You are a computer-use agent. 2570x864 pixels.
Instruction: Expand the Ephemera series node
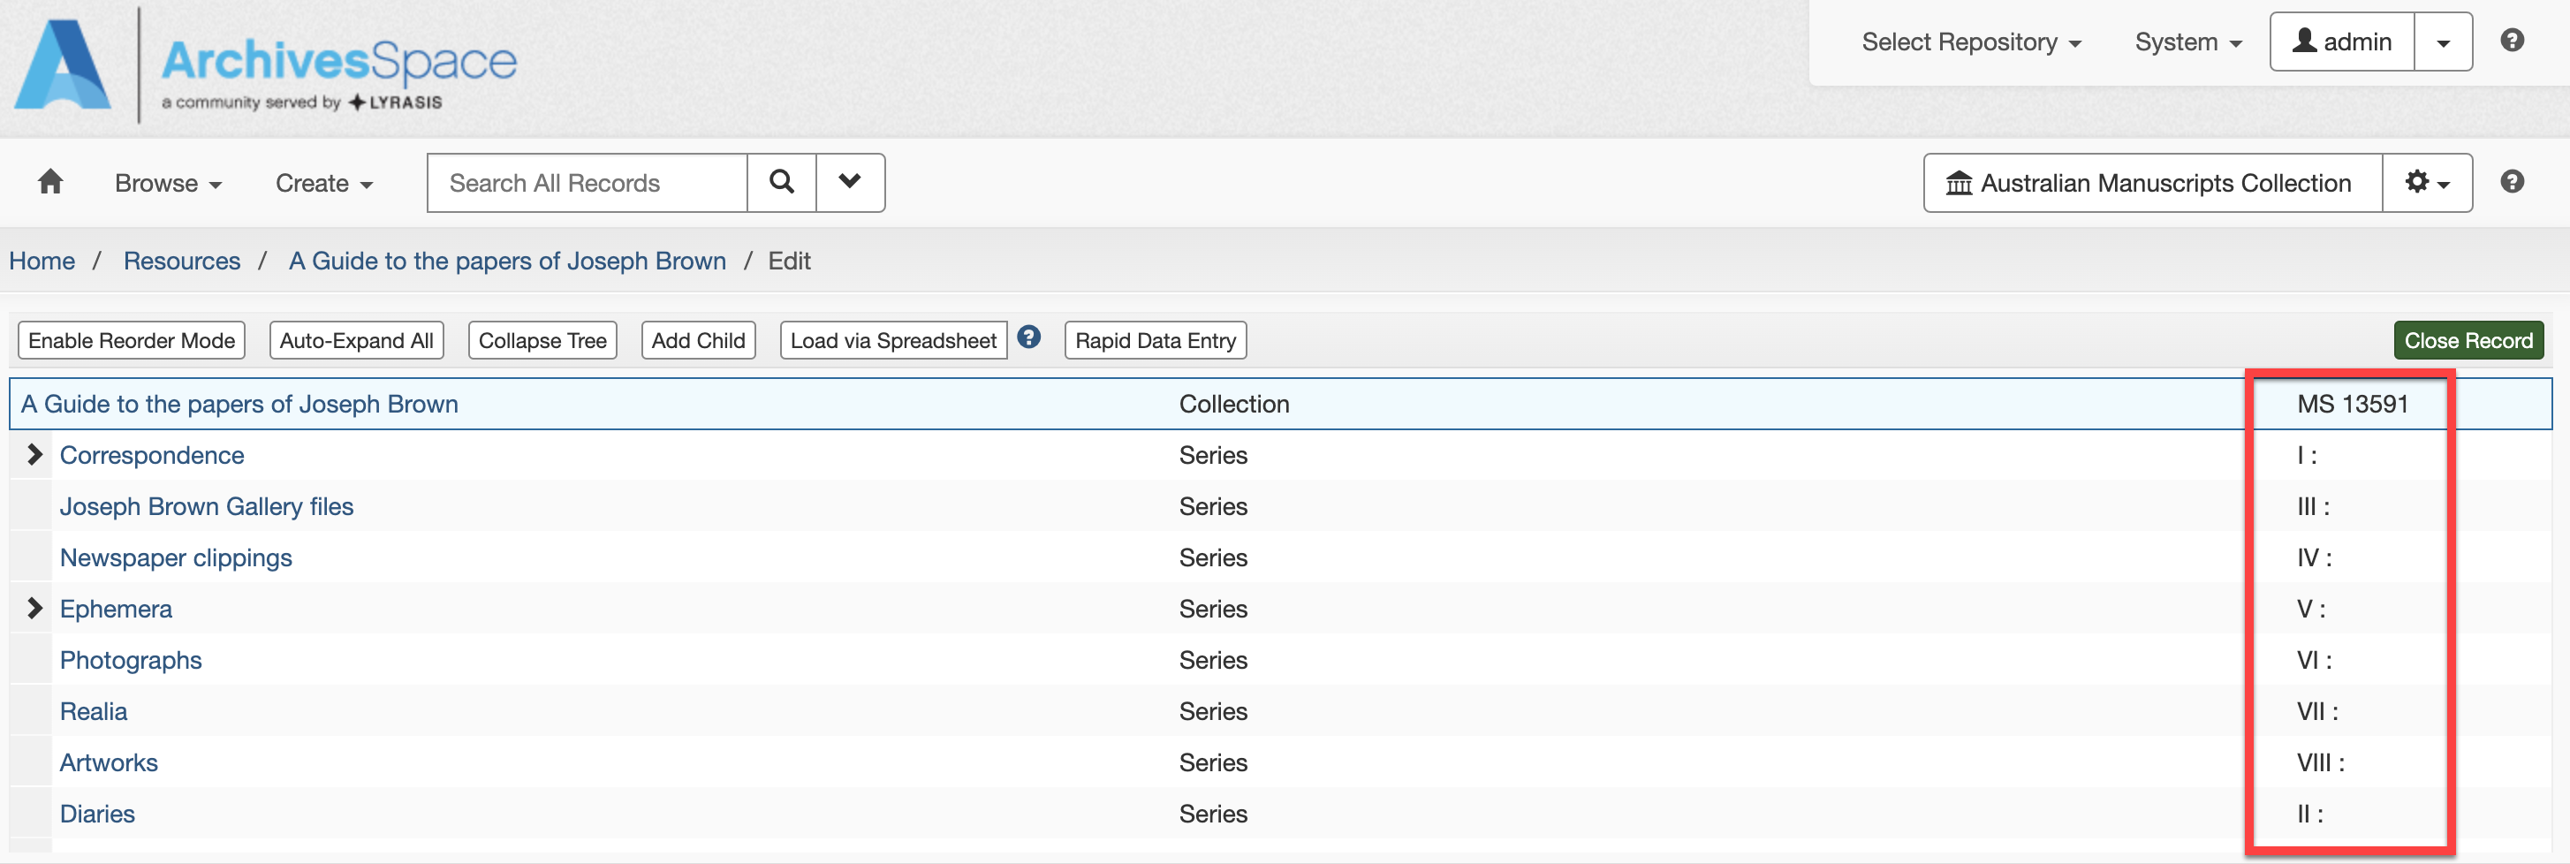coord(35,609)
